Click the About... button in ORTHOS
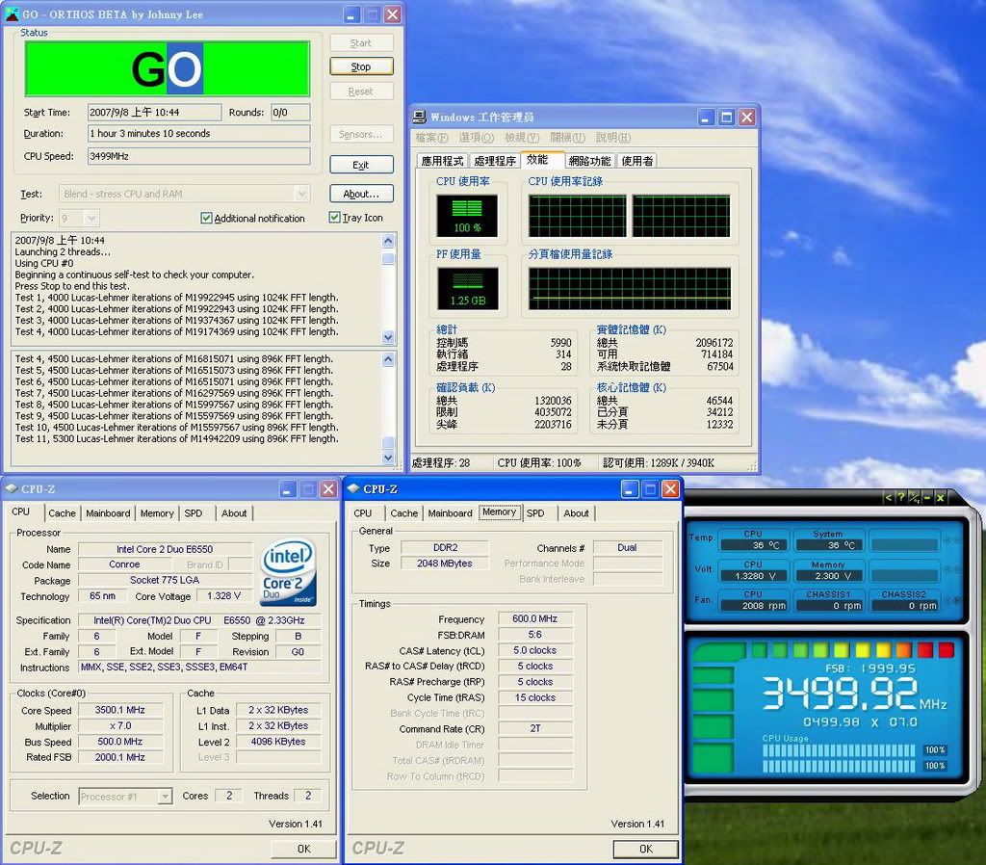986x865 pixels. (361, 194)
